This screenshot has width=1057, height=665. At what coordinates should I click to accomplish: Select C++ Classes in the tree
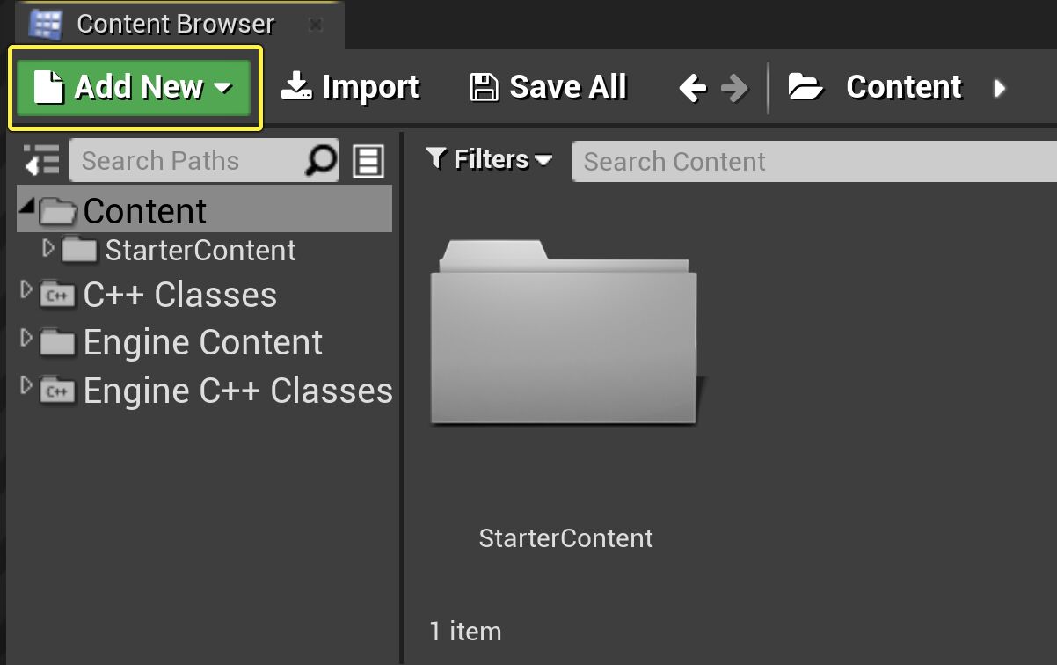179,296
